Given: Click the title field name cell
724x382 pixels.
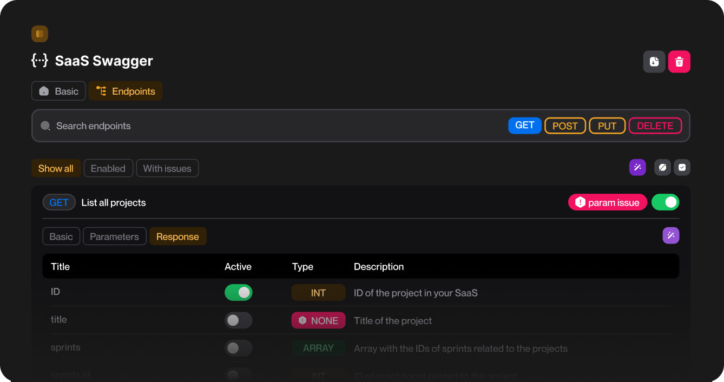Looking at the screenshot, I should point(59,319).
